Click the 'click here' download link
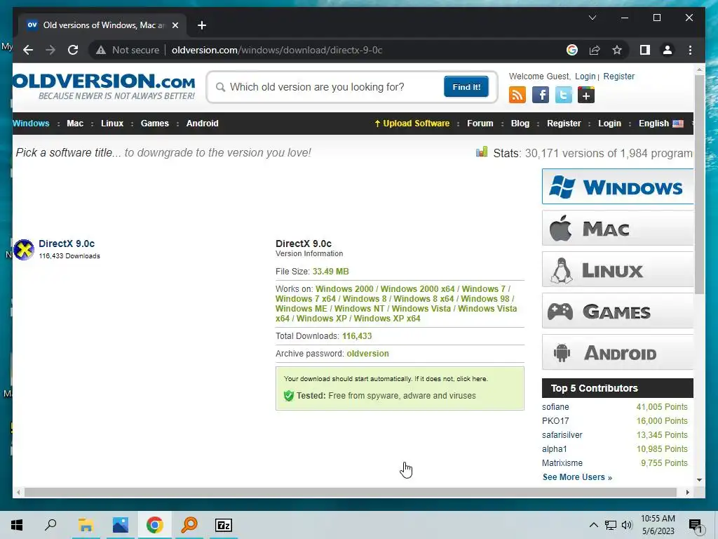718x539 pixels. (472, 378)
